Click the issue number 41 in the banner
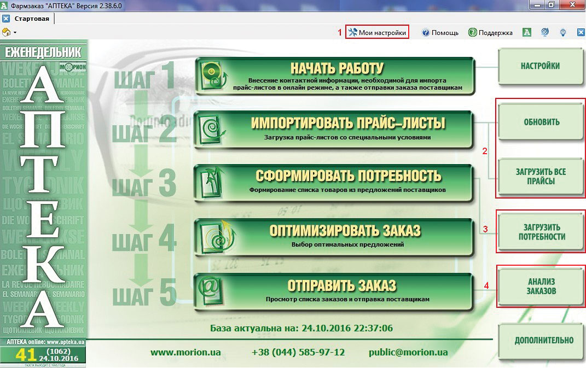 click(26, 354)
